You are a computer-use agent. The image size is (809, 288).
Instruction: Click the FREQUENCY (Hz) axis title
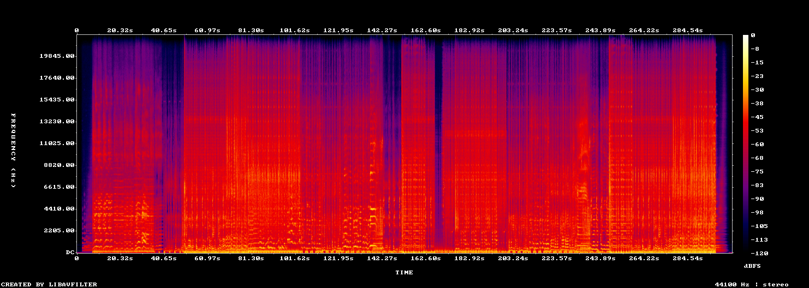click(13, 151)
